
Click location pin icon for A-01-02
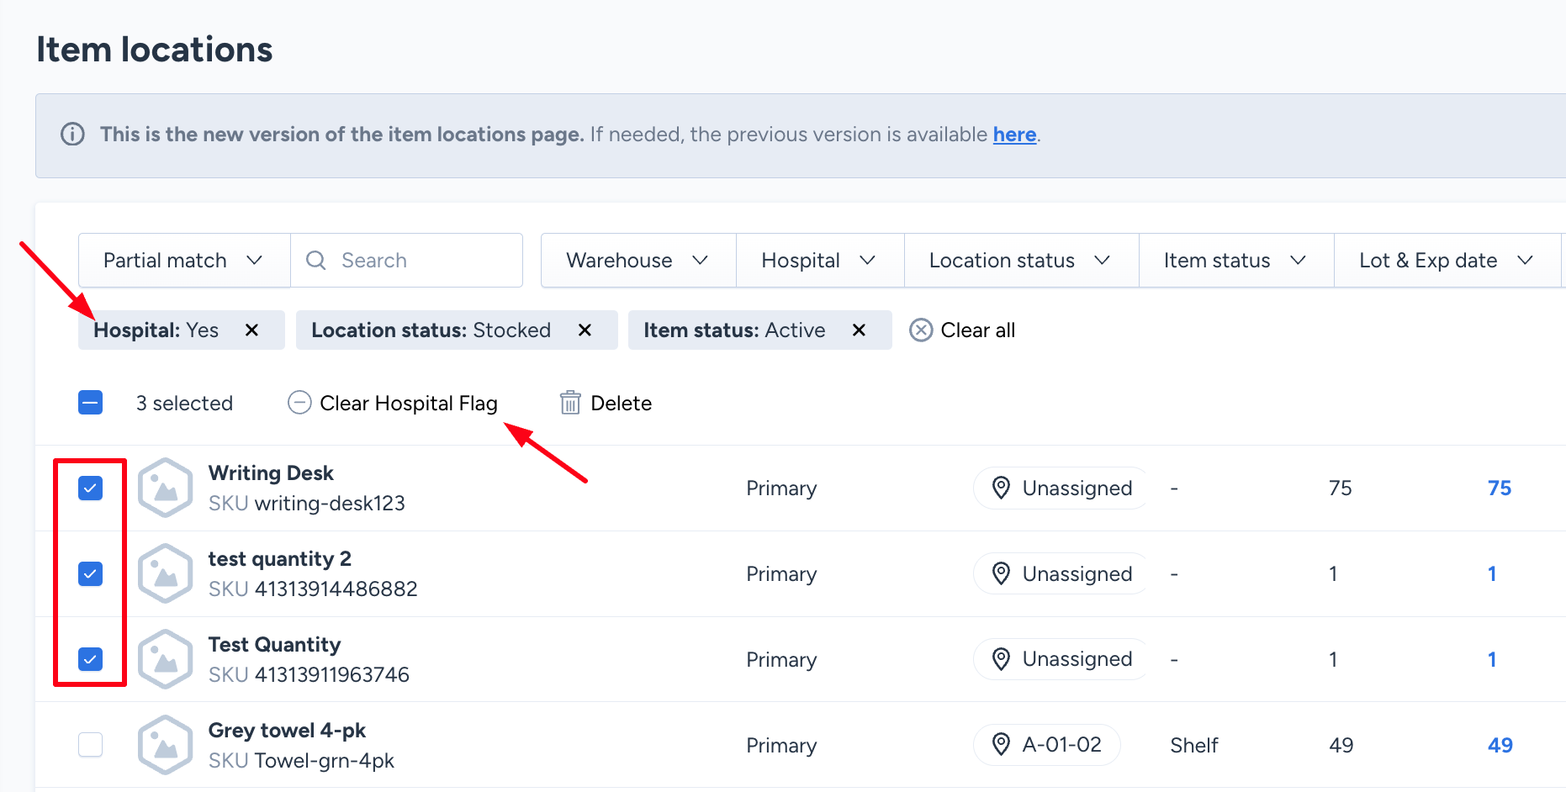click(1001, 746)
